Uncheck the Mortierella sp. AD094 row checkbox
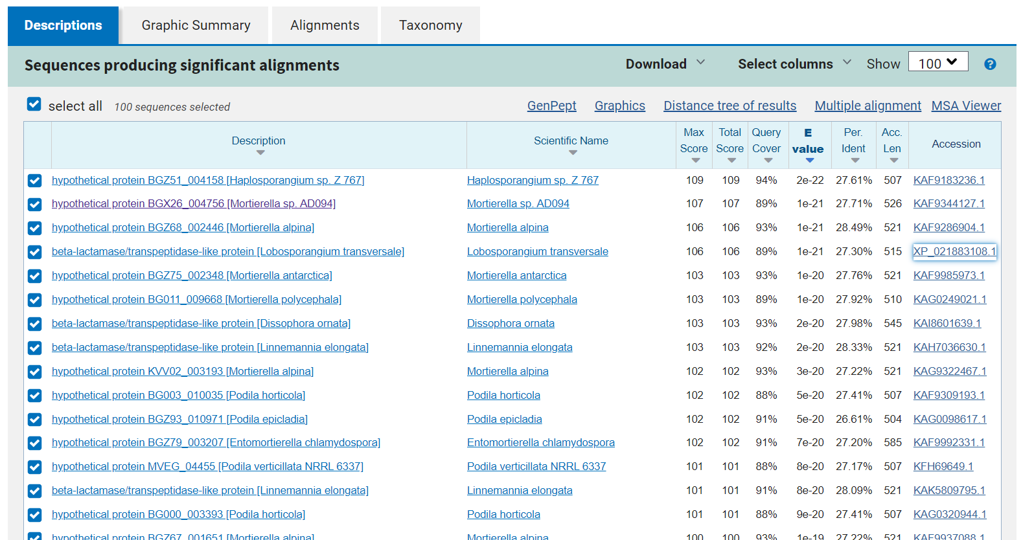 35,205
